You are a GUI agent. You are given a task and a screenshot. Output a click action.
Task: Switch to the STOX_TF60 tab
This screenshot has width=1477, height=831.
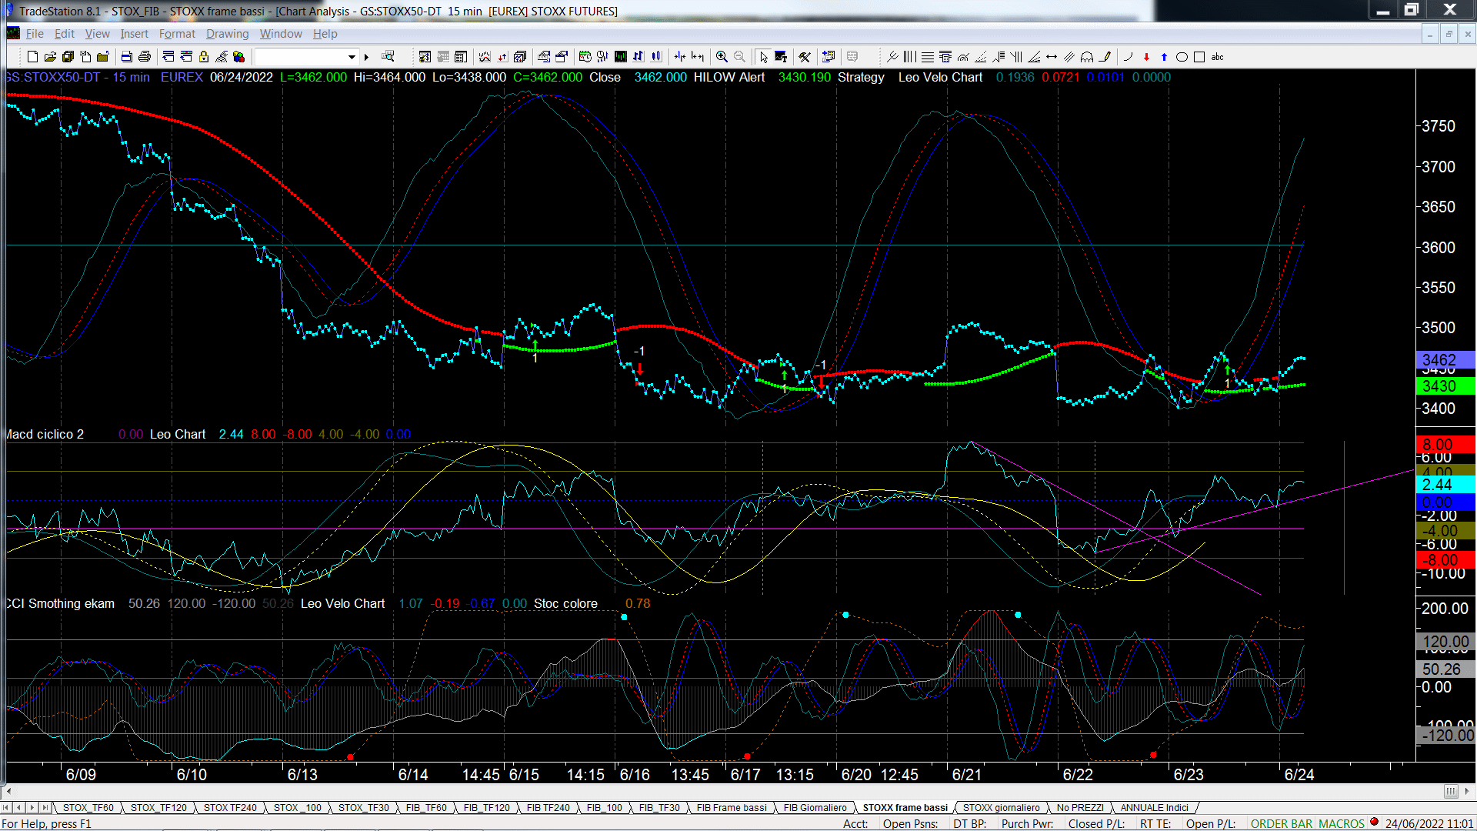point(88,808)
